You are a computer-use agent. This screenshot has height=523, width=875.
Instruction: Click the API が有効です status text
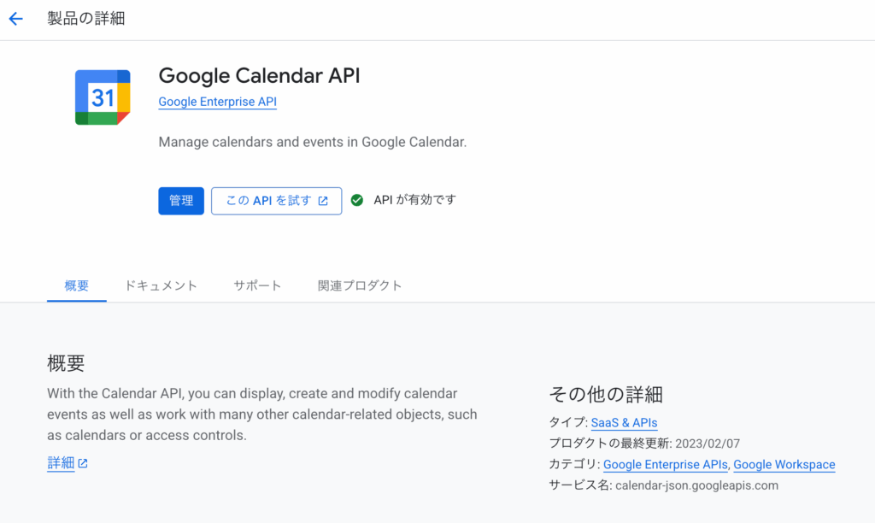[414, 200]
